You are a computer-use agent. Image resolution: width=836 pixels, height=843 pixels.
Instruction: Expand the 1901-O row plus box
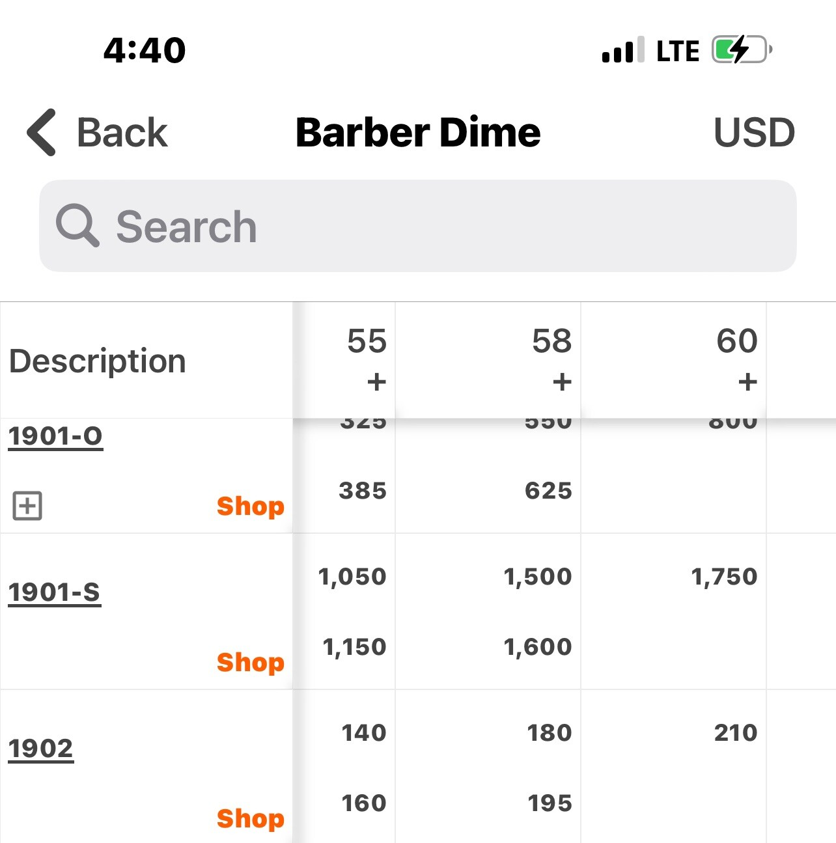point(27,506)
